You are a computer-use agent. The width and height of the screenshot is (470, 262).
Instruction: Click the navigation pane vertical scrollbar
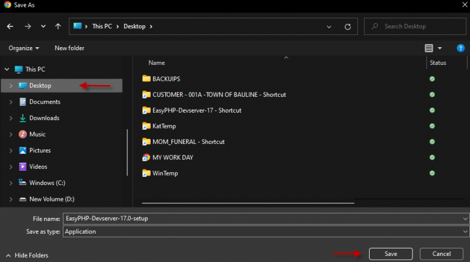tap(127, 152)
